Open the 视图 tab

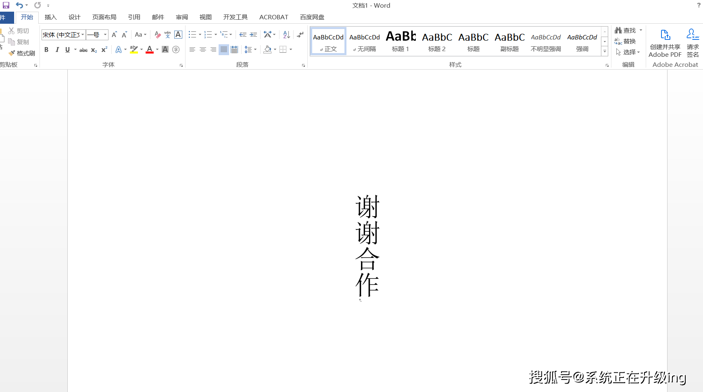205,17
